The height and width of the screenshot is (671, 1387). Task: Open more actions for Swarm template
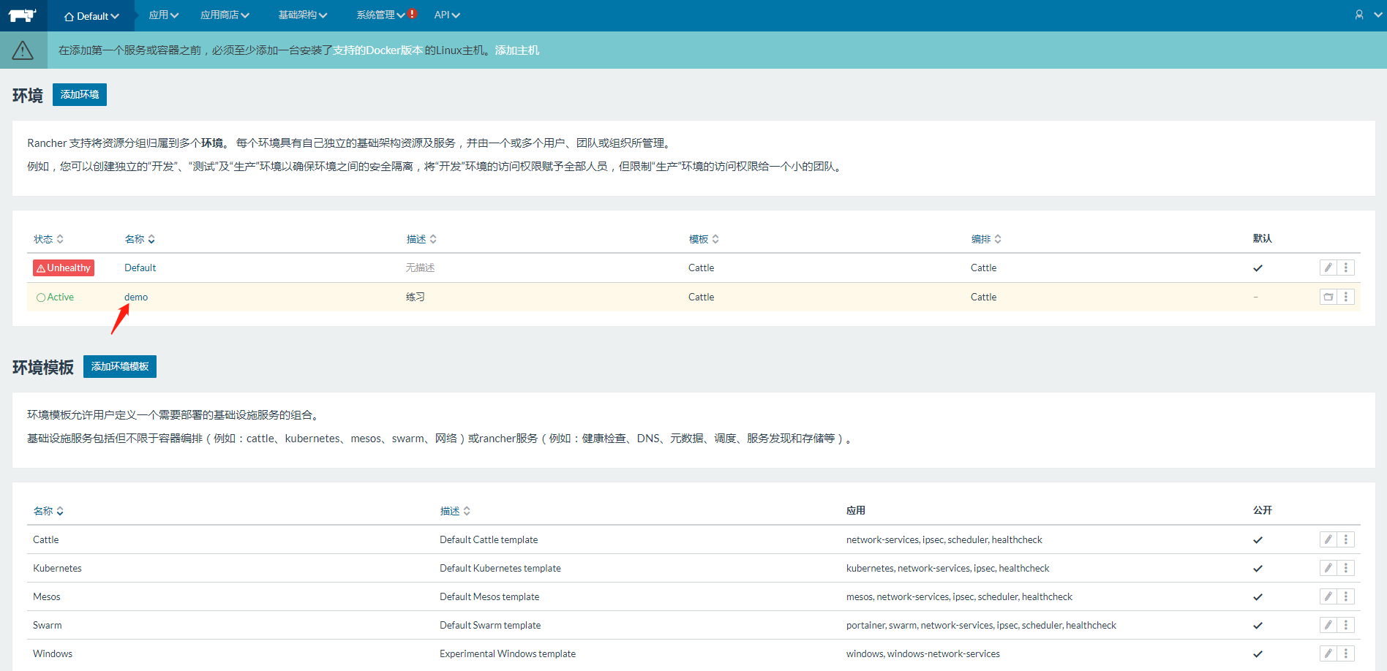[1346, 625]
